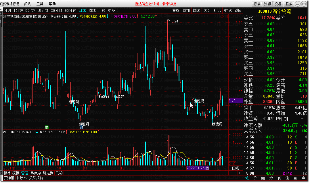Click the green 减 marker on the chart
The image size is (310, 183).
point(47,127)
